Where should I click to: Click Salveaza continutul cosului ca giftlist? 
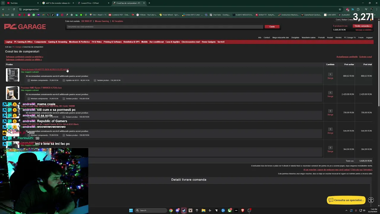click(24, 59)
